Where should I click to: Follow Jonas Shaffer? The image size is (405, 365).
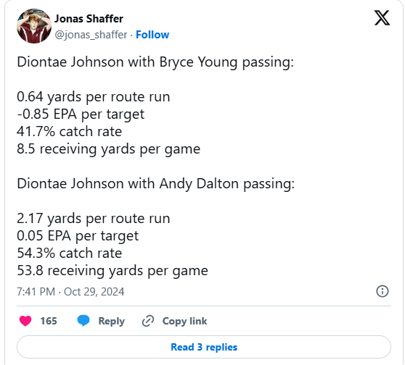152,35
